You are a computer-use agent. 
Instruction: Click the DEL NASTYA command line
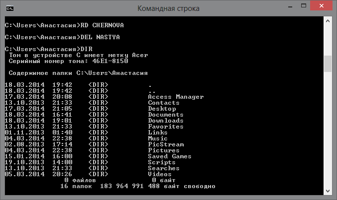tap(62, 37)
